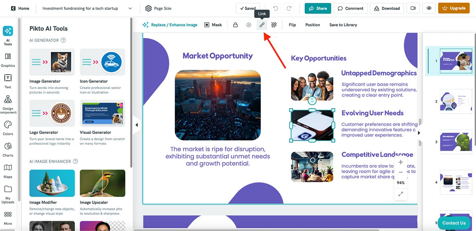This screenshot has height=231, width=476.
Task: Toggle the preview eye icon in the top bar
Action: pyautogui.click(x=429, y=8)
